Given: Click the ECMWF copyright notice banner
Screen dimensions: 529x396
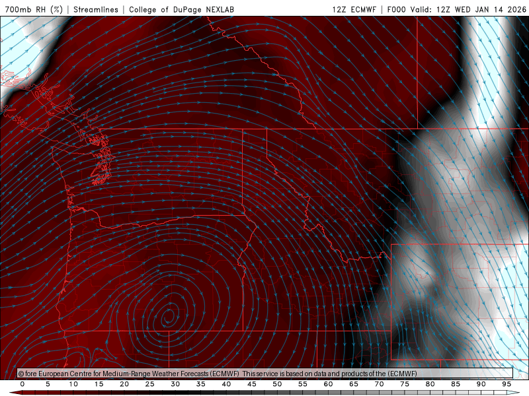Looking at the screenshot, I should click(x=265, y=374).
